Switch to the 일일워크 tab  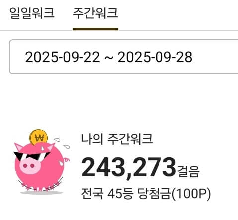pyautogui.click(x=32, y=13)
